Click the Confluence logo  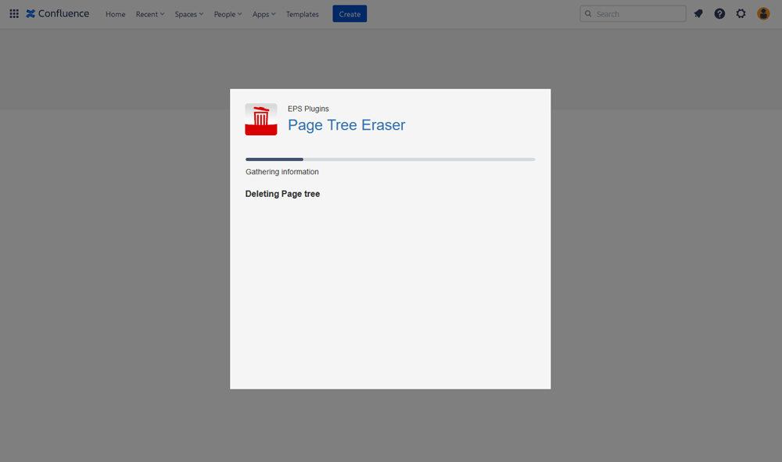point(58,14)
